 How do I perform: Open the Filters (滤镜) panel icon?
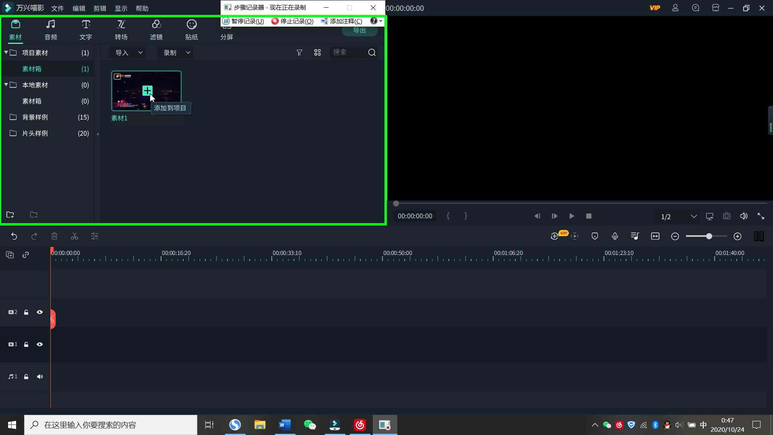(x=156, y=29)
